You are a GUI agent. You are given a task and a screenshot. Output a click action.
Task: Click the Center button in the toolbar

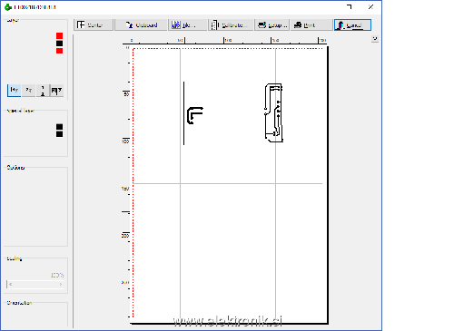pos(94,24)
